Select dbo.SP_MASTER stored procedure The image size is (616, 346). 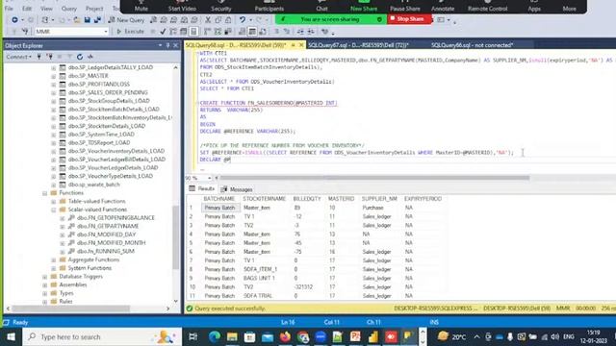pos(88,76)
